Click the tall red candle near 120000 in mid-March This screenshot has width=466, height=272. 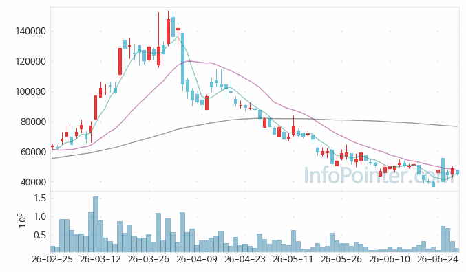click(120, 61)
